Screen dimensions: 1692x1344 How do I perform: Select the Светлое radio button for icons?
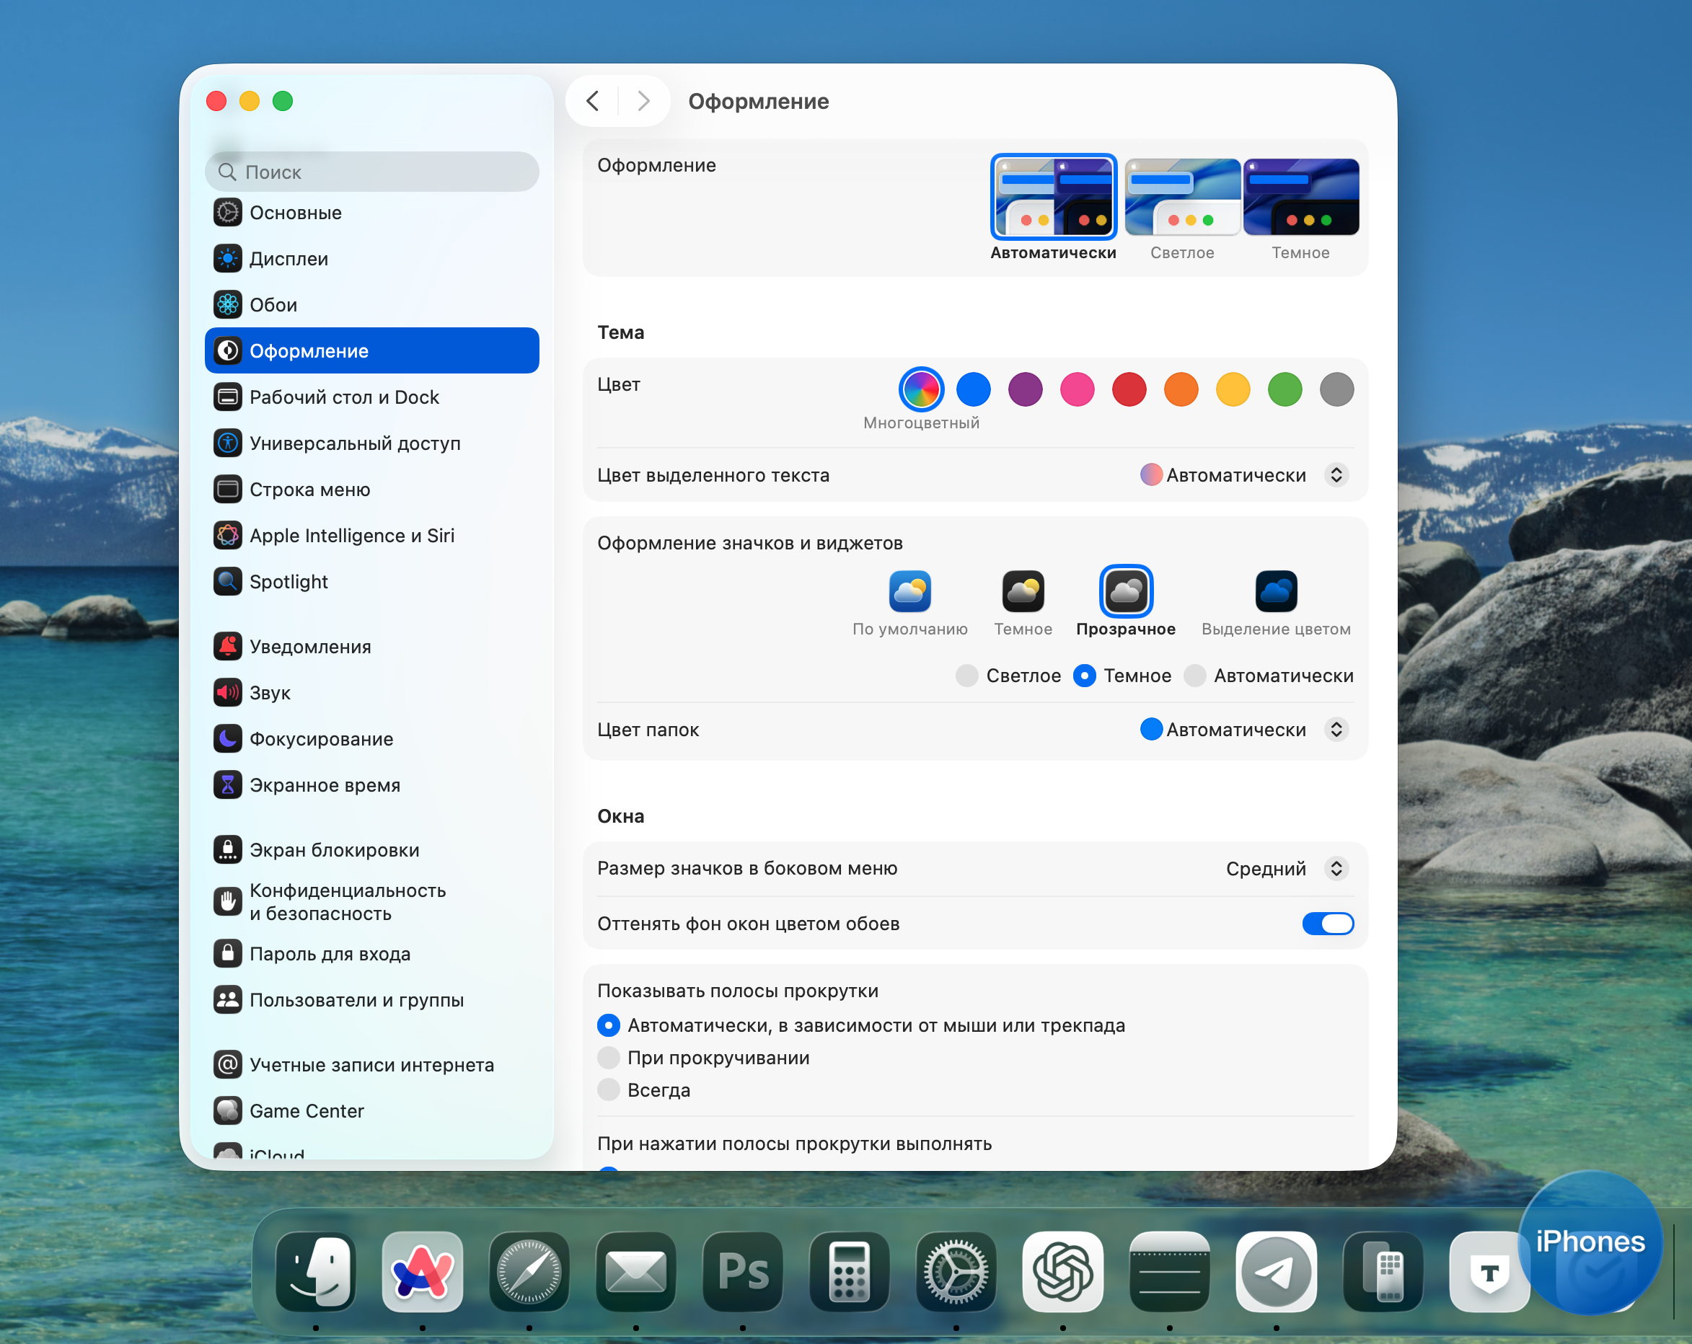pos(967,676)
